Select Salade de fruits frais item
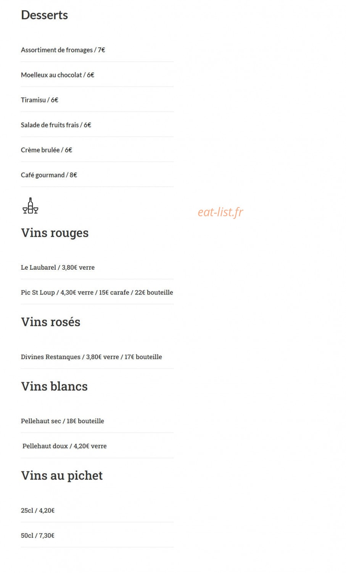The height and width of the screenshot is (573, 346). pyautogui.click(x=56, y=125)
